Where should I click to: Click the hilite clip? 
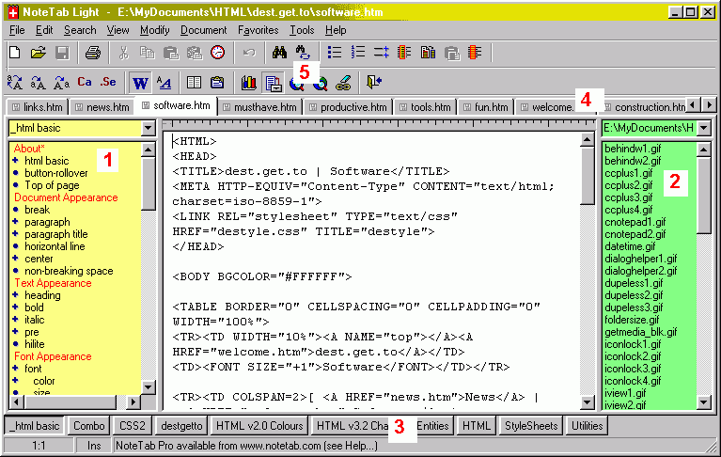(35, 344)
